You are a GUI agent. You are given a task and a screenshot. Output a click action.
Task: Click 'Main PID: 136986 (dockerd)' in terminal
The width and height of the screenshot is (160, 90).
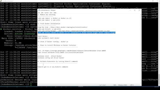pyautogui.click(x=18, y=38)
